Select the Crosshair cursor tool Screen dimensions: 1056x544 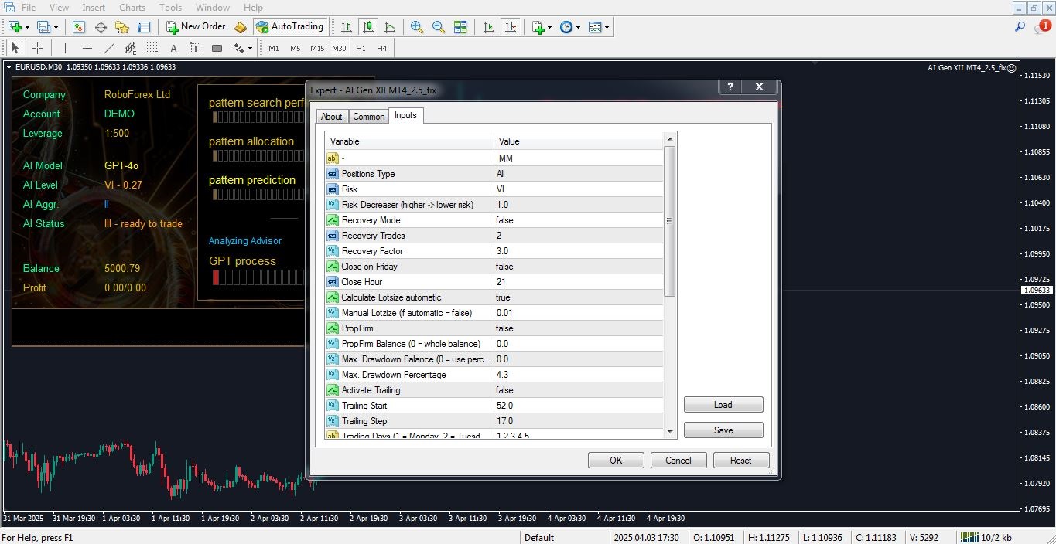click(x=37, y=48)
